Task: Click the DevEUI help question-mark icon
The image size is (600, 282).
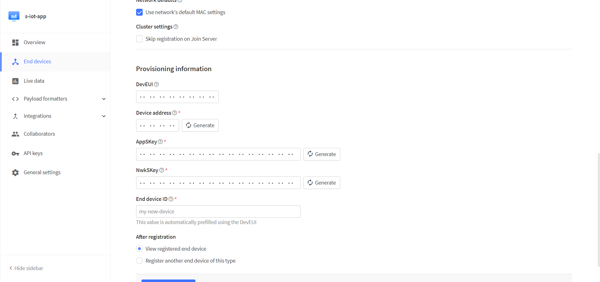Action: pos(157,84)
